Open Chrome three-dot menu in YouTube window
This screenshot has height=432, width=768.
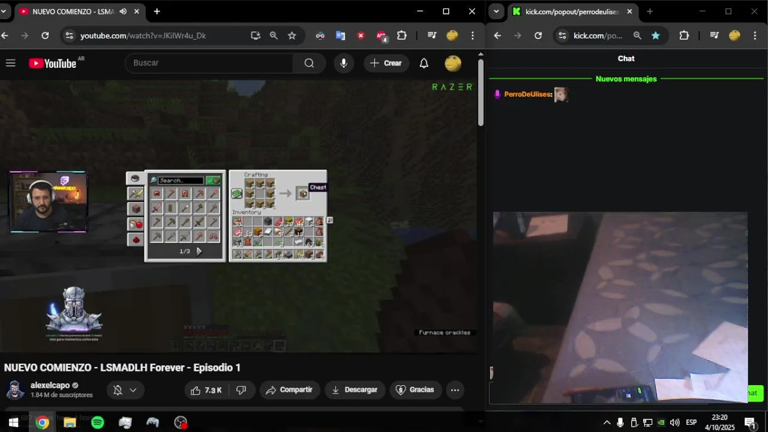point(473,35)
